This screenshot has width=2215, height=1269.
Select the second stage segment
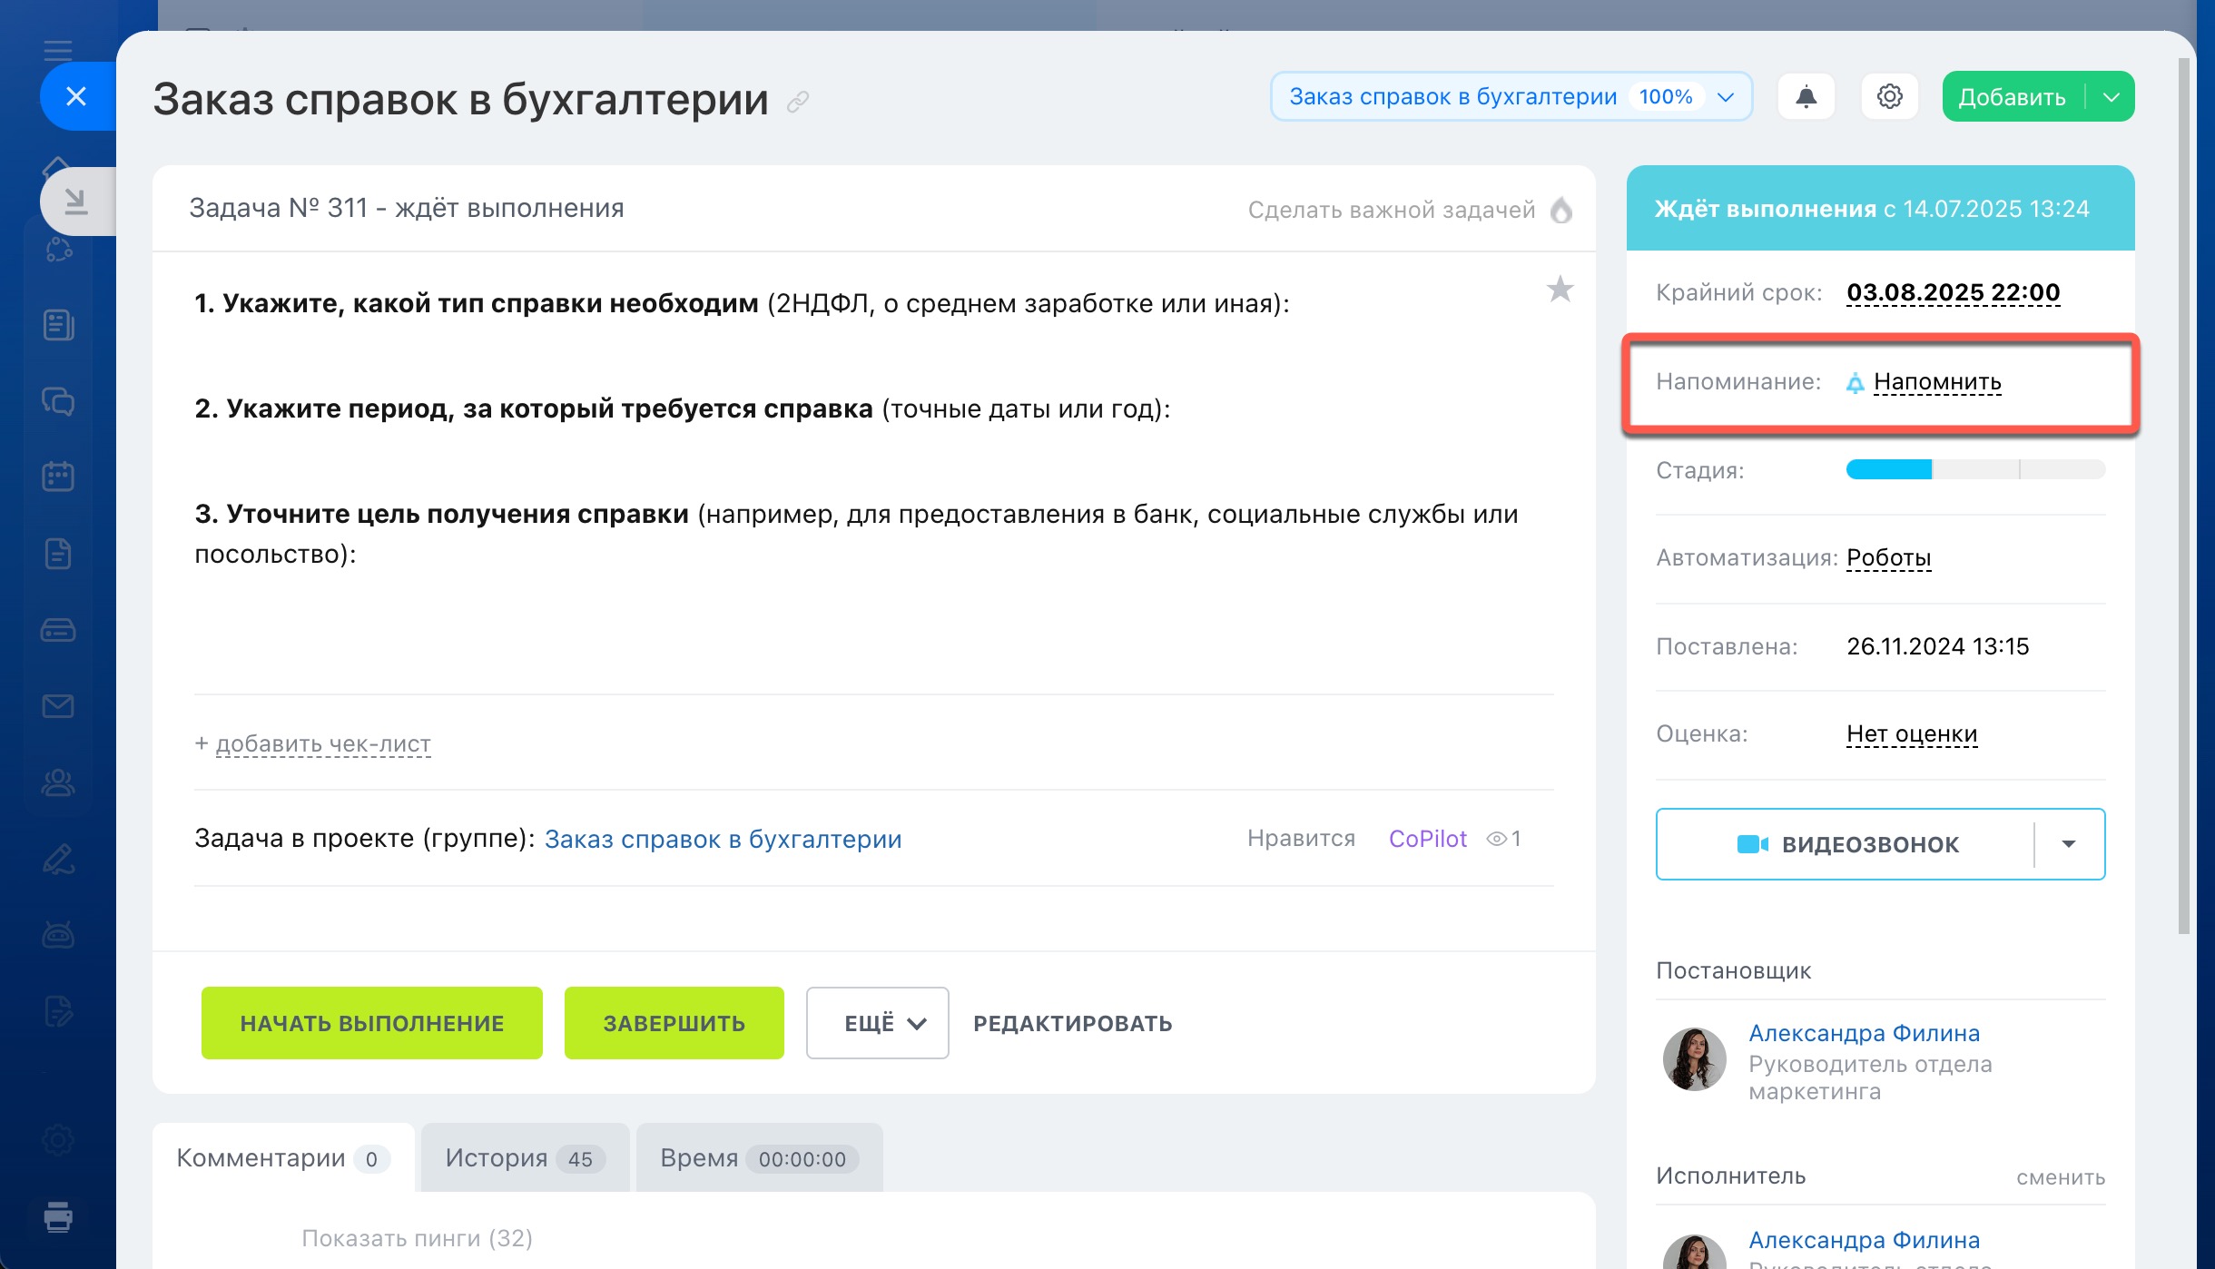click(x=1976, y=469)
